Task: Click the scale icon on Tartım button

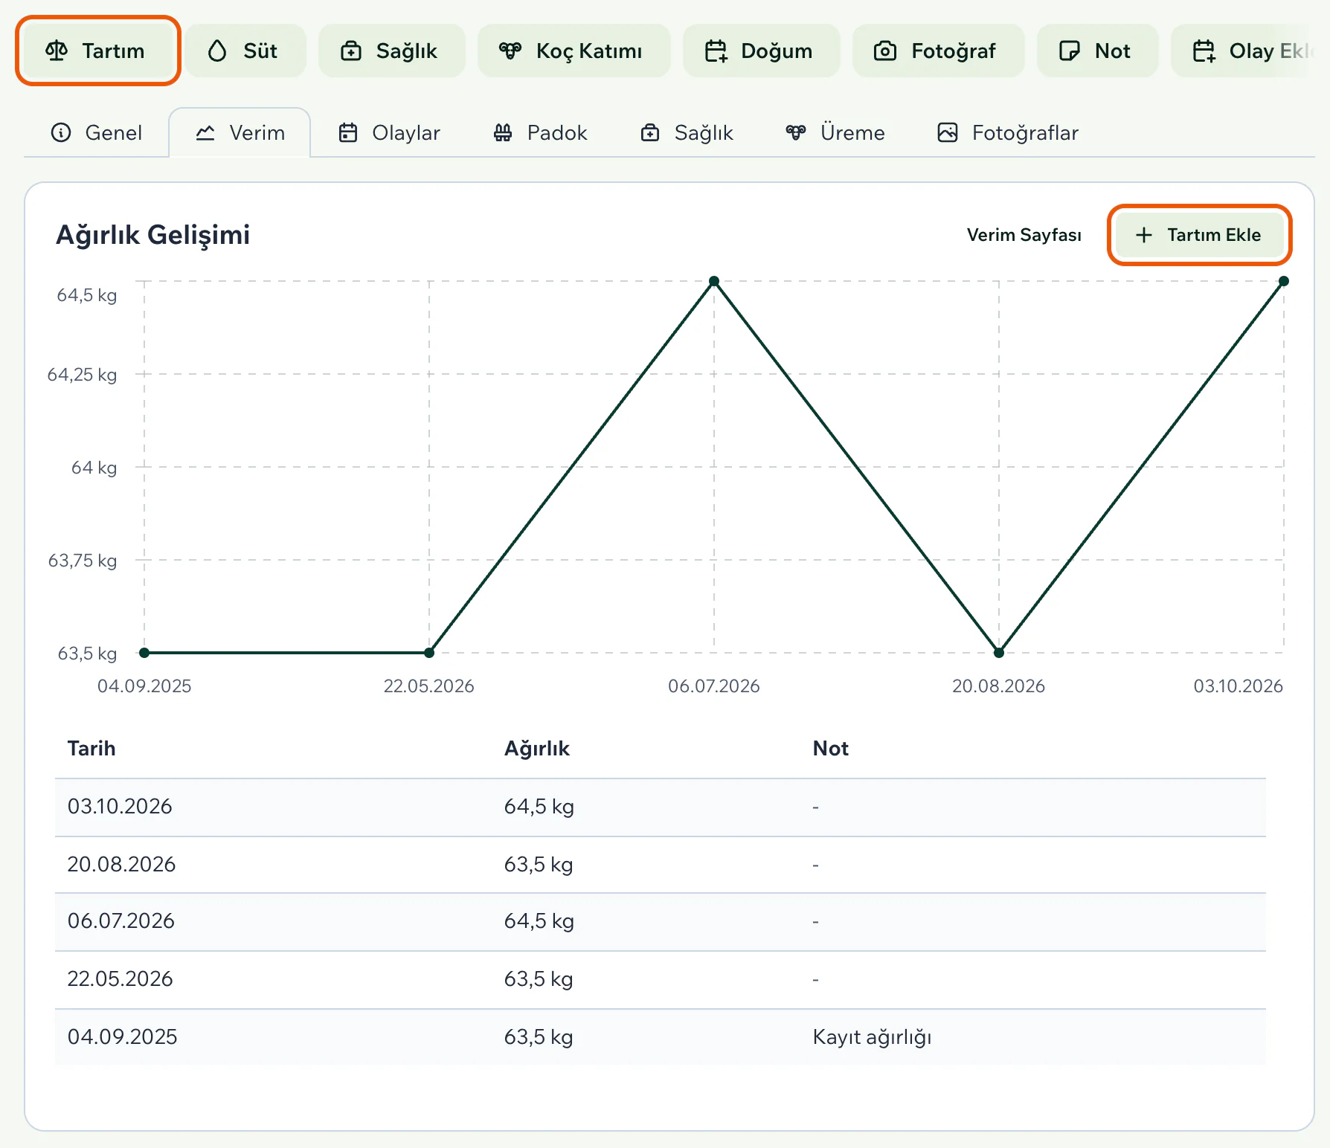Action: (x=57, y=51)
